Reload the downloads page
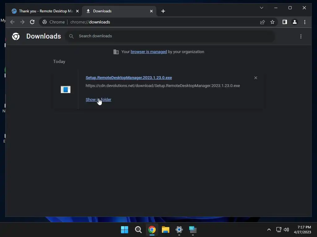 point(32,22)
